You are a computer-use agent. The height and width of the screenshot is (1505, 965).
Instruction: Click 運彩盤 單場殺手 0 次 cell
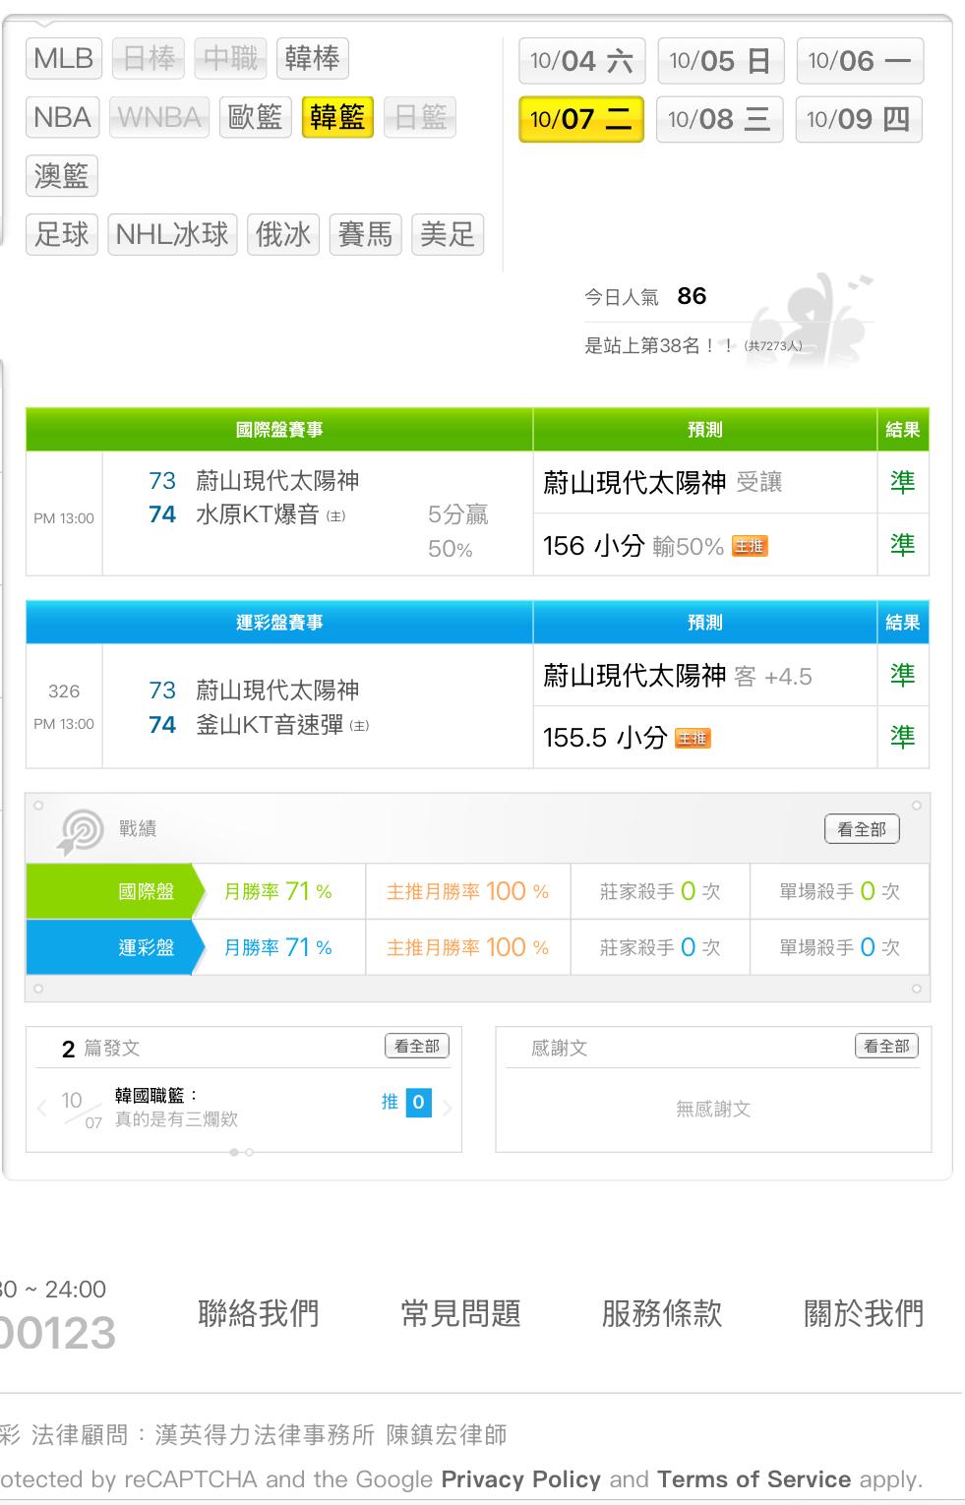tap(839, 947)
